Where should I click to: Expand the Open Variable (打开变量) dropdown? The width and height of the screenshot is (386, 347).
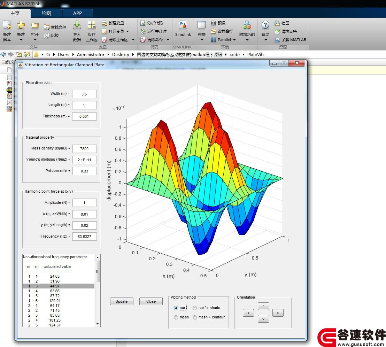click(x=128, y=31)
